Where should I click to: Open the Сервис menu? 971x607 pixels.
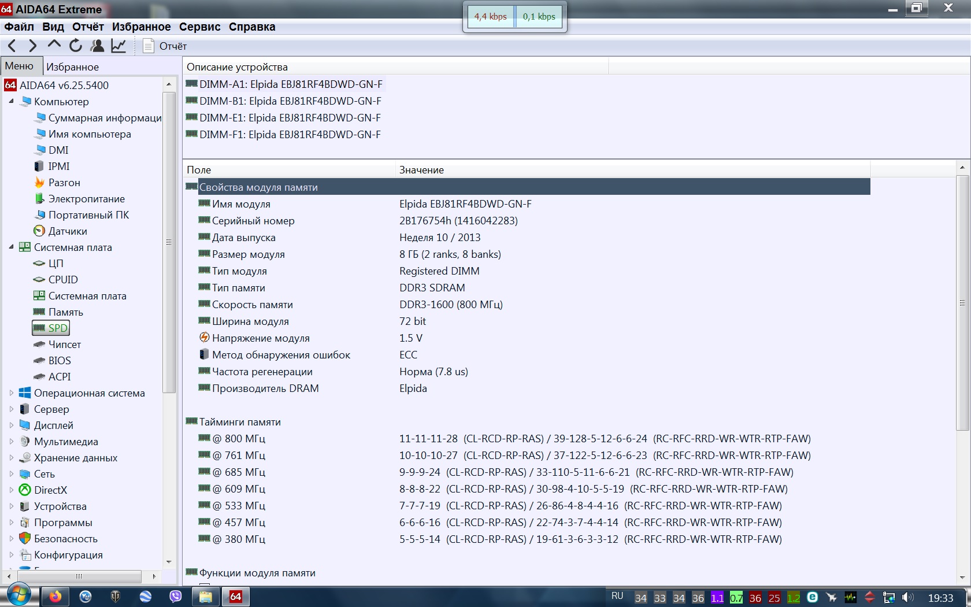tap(200, 27)
